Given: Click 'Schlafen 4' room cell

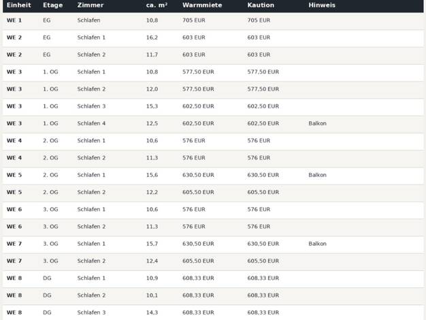Looking at the screenshot, I should point(91,123).
